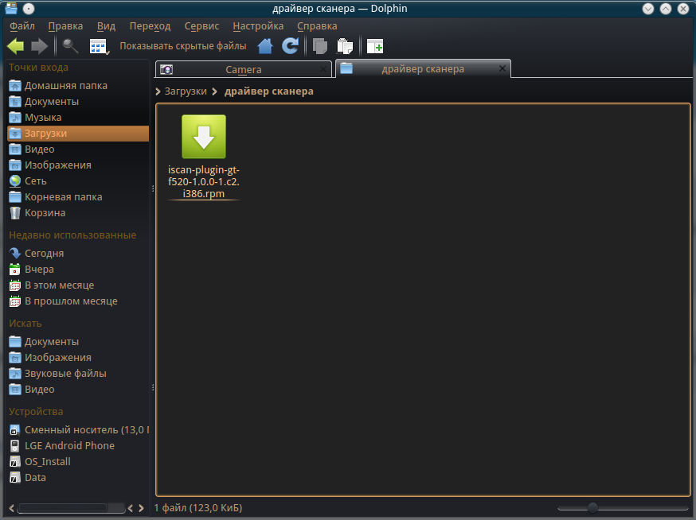
Task: Open the Переход menu
Action: point(150,26)
